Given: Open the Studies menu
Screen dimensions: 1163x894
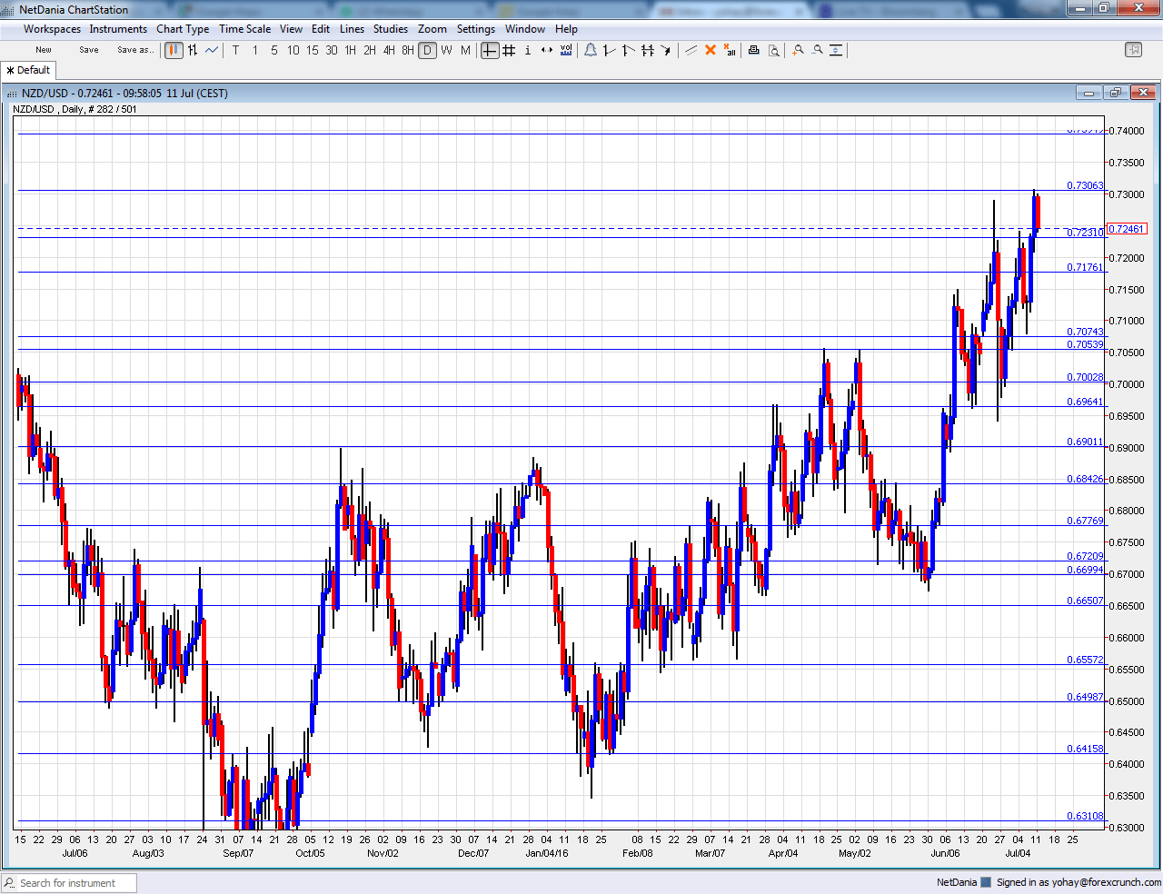Looking at the screenshot, I should click(390, 28).
